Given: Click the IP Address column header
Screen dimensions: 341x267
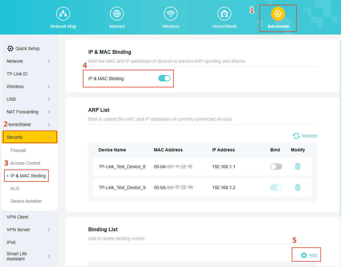Looking at the screenshot, I should (x=223, y=150).
